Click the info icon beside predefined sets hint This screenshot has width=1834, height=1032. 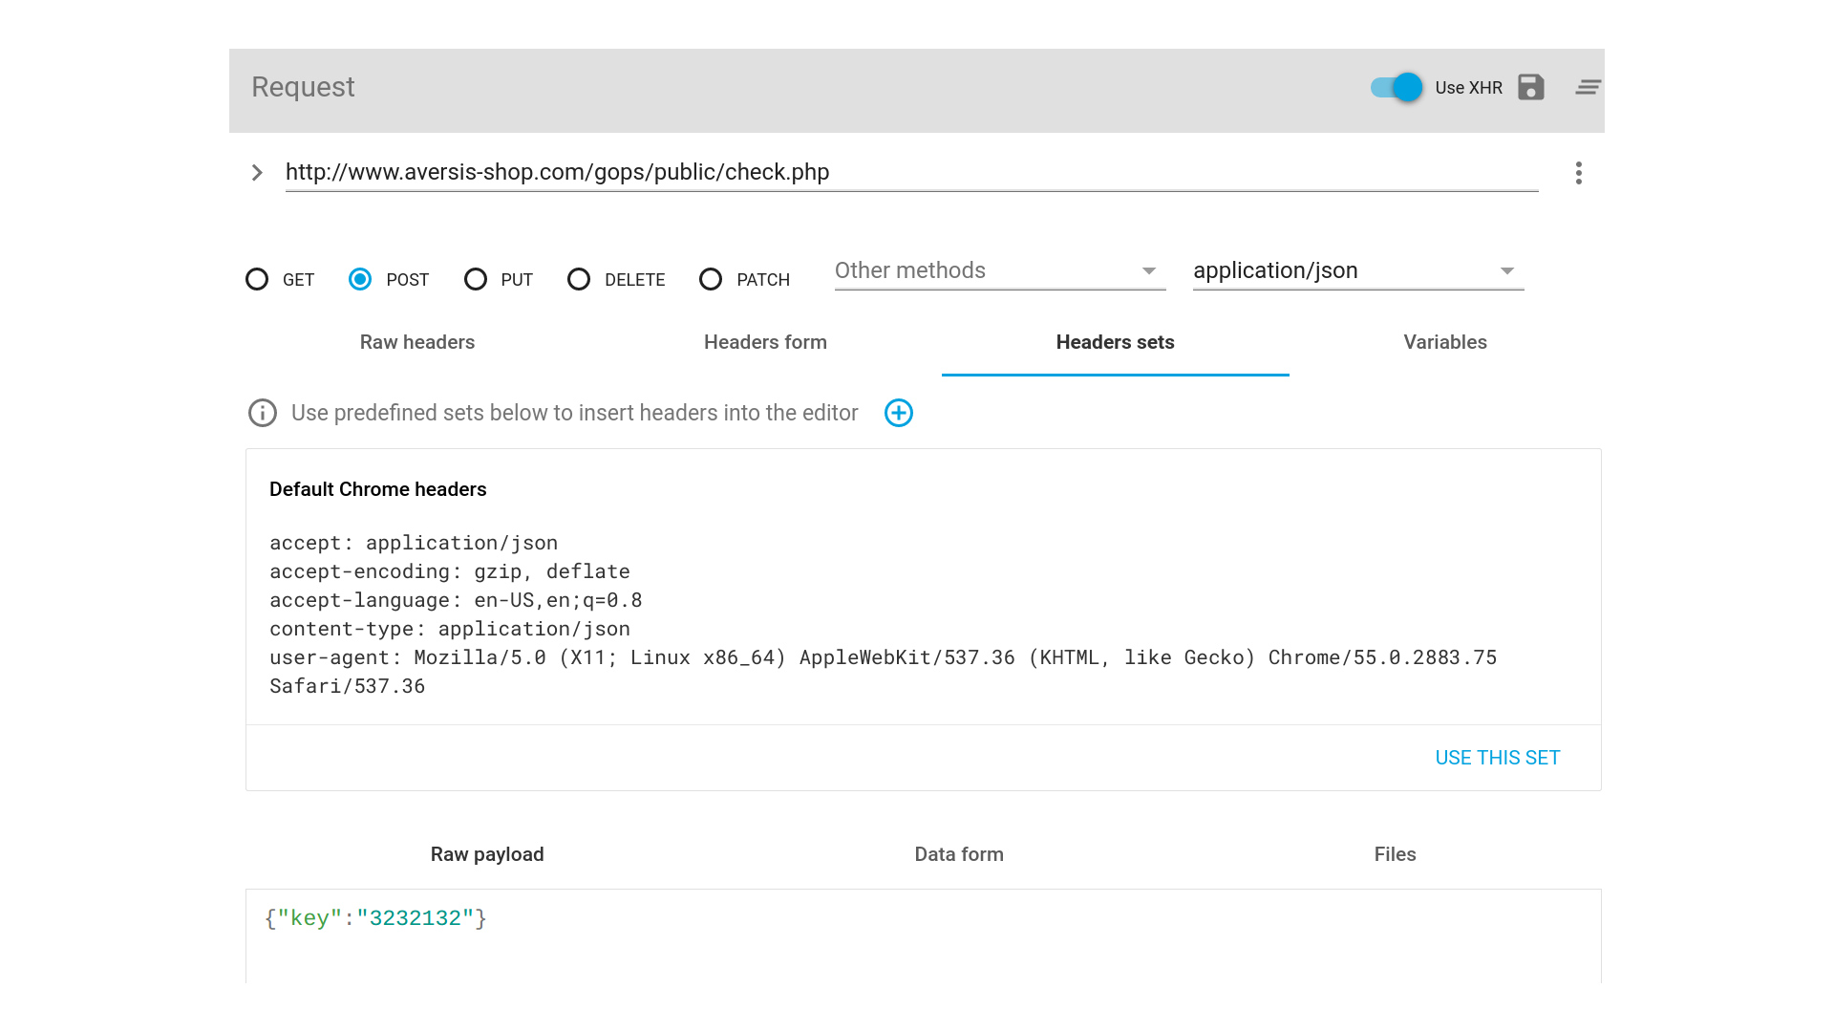coord(263,413)
